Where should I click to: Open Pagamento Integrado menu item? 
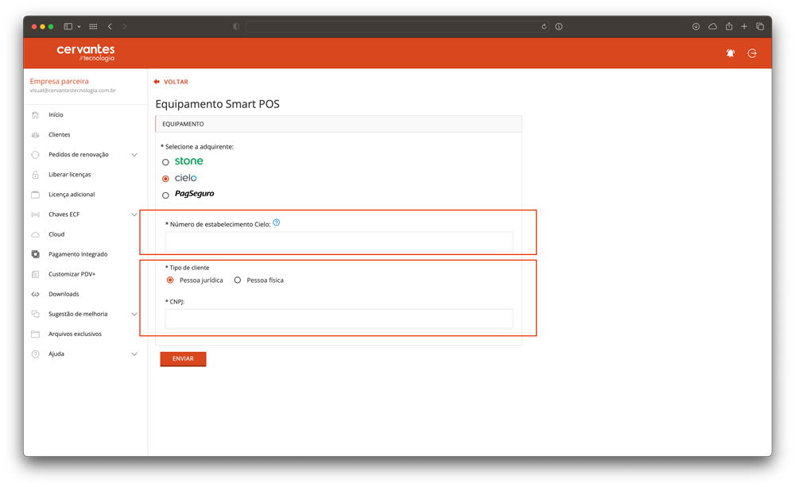pos(78,254)
